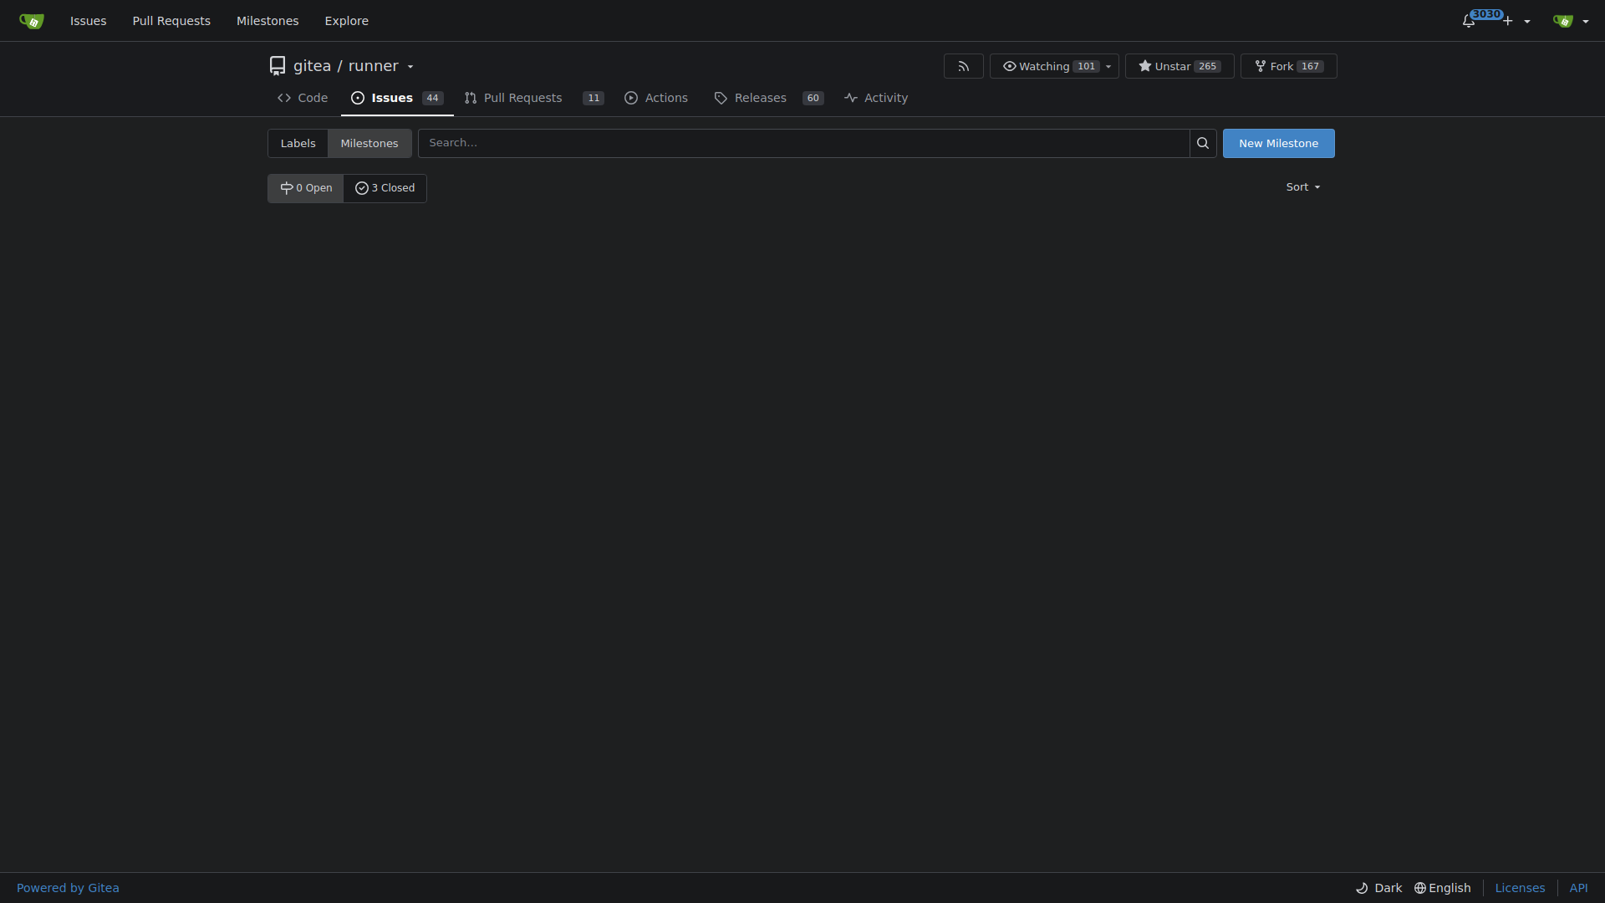Viewport: 1605px width, 903px height.
Task: Select the Labels view
Action: [x=298, y=143]
